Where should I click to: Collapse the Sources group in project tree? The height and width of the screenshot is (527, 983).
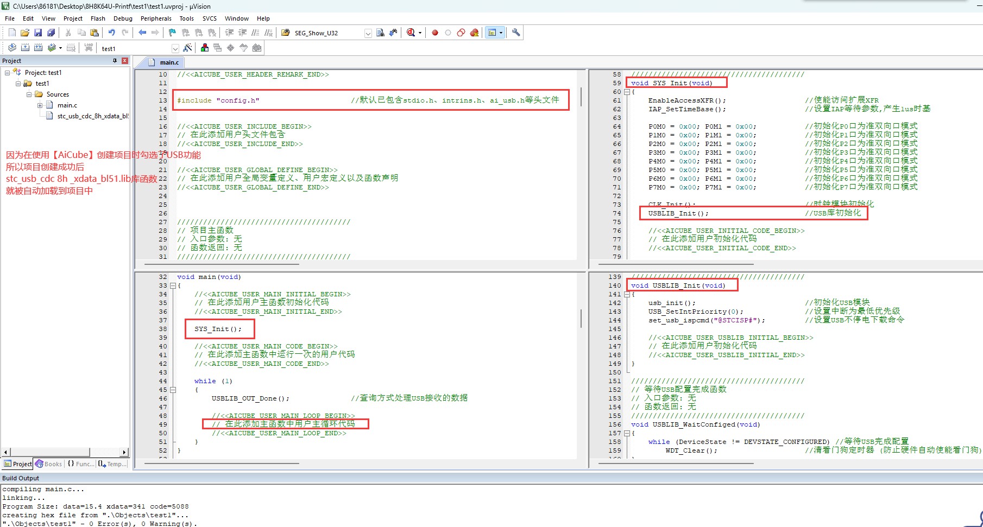tap(29, 94)
